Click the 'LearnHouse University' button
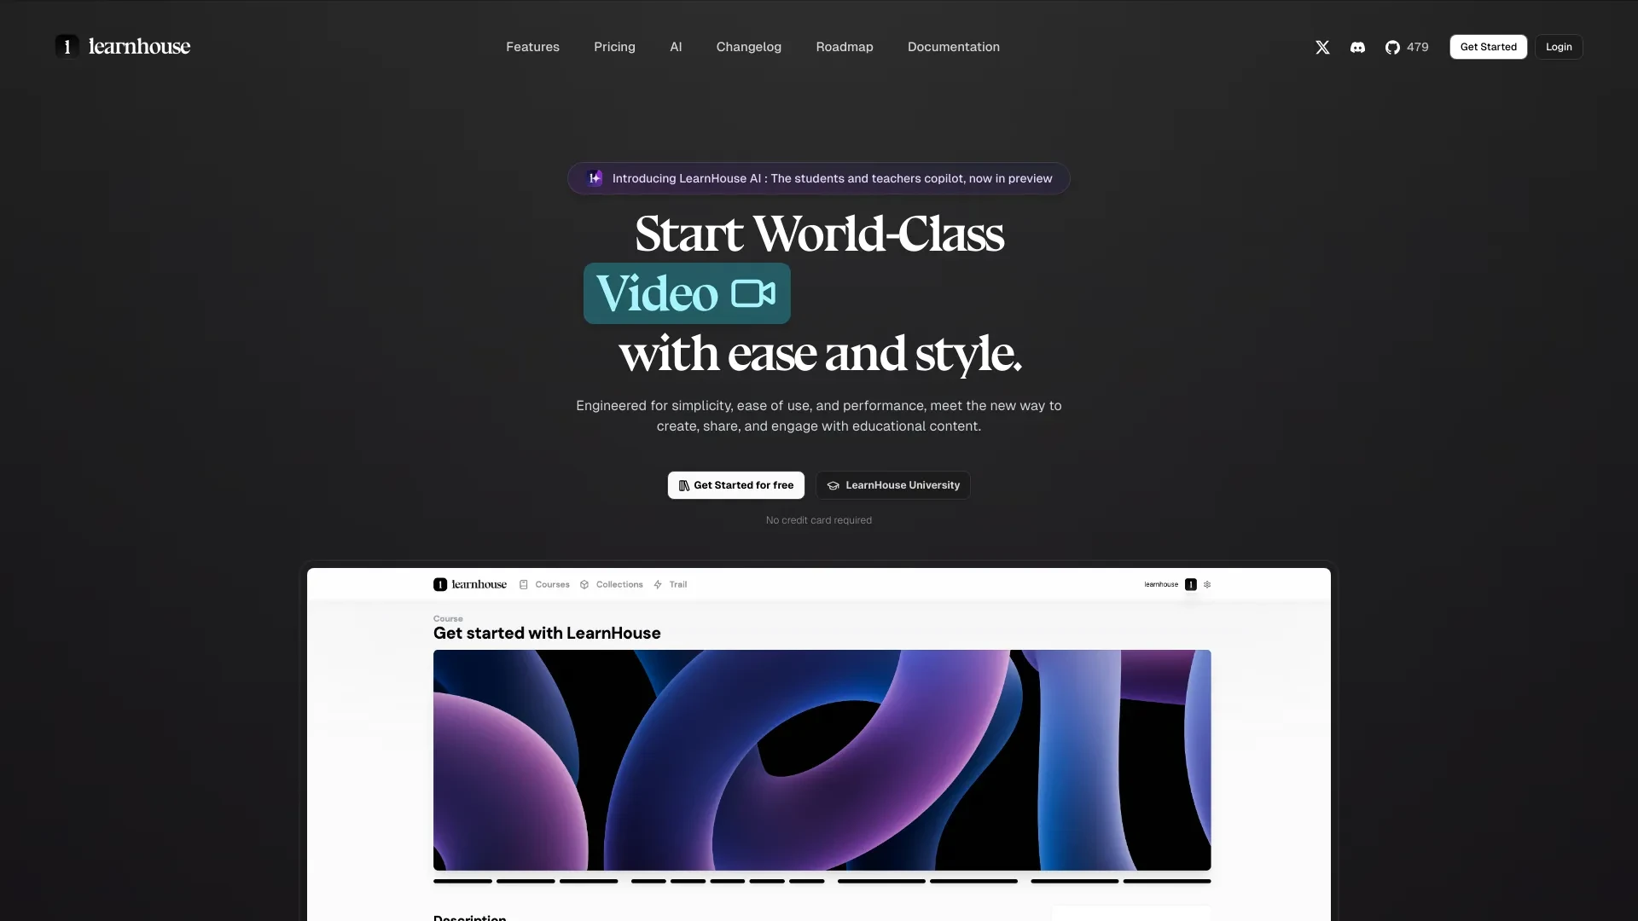Viewport: 1638px width, 921px height. coord(892,484)
